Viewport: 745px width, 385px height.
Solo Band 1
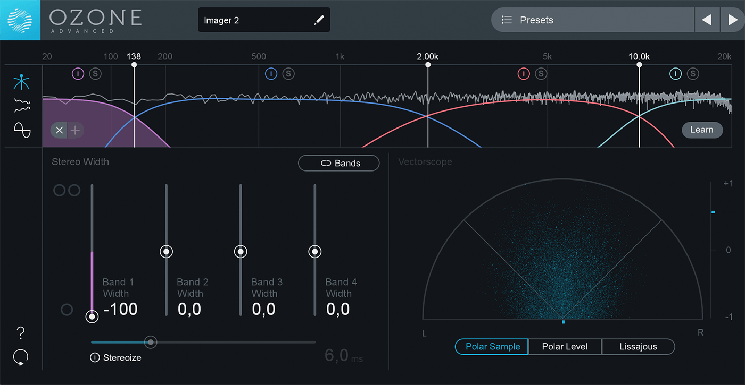pos(95,74)
